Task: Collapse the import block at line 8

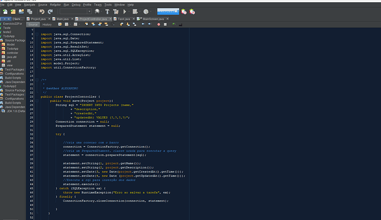Action: pos(37,34)
